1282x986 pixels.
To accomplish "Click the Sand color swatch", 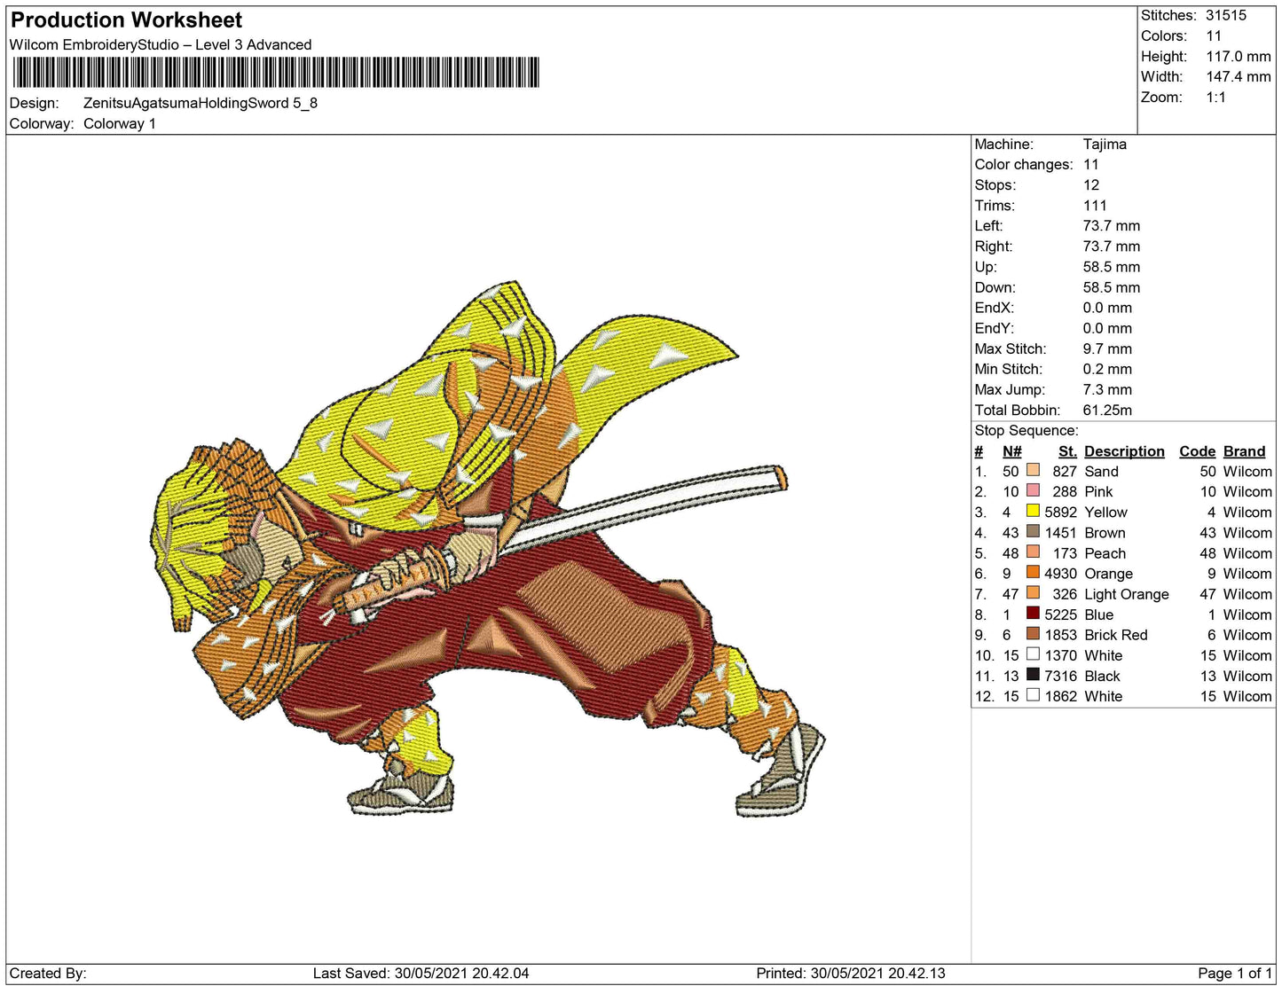I will click(1033, 471).
